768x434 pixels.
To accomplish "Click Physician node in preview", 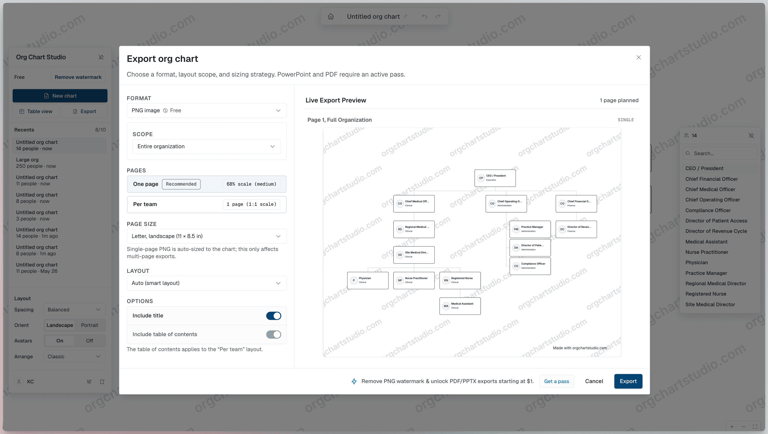I will click(x=368, y=281).
